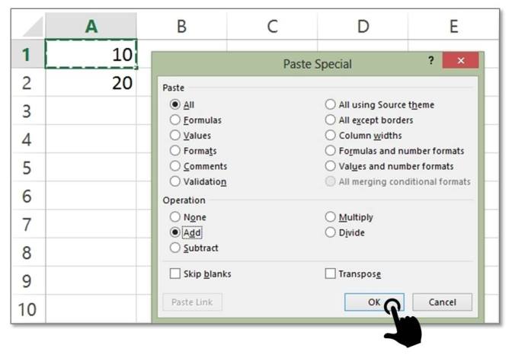This screenshot has height=355, width=512.
Task: Set operation to None
Action: (x=188, y=217)
